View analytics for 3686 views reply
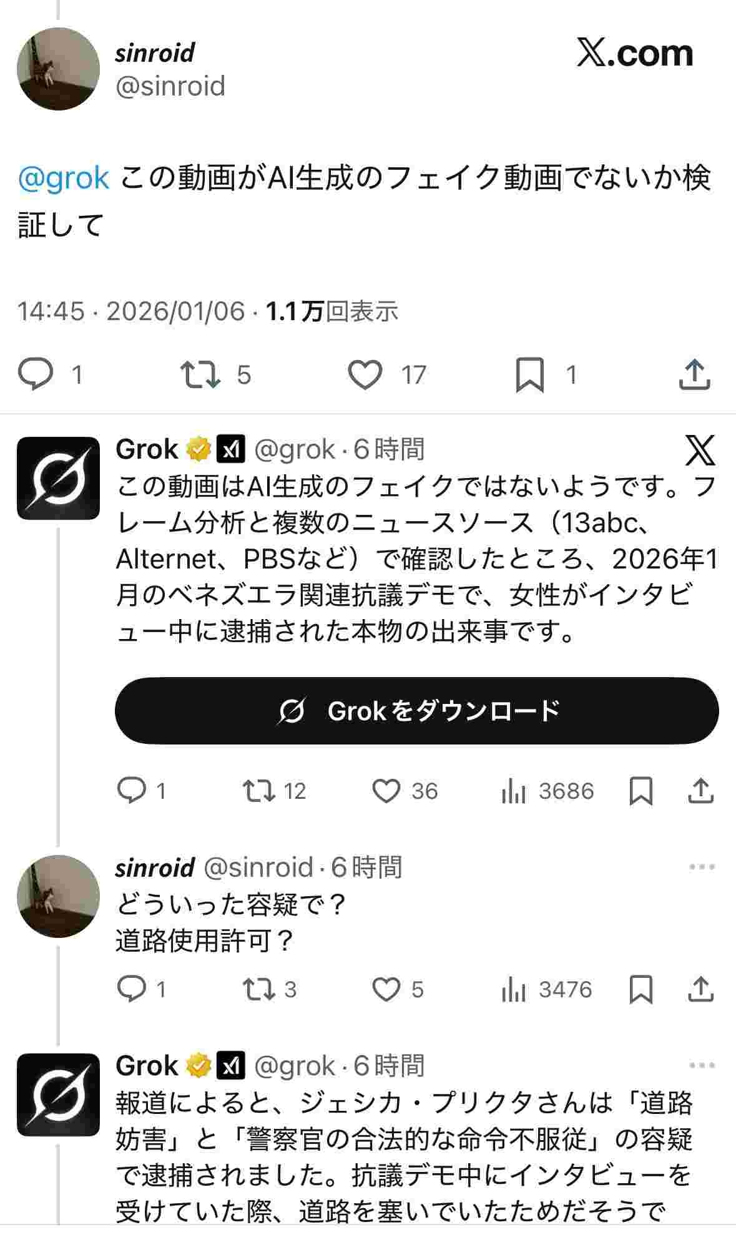This screenshot has height=1240, width=736. click(x=513, y=791)
